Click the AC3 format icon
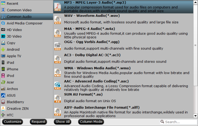This screenshot has height=126, width=198. 57,59
